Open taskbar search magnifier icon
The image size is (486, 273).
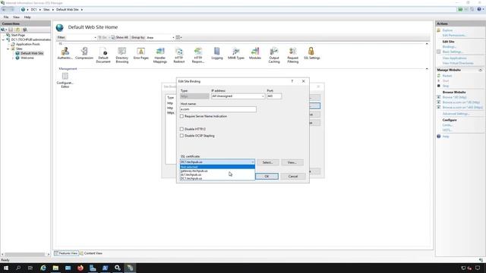click(x=18, y=268)
